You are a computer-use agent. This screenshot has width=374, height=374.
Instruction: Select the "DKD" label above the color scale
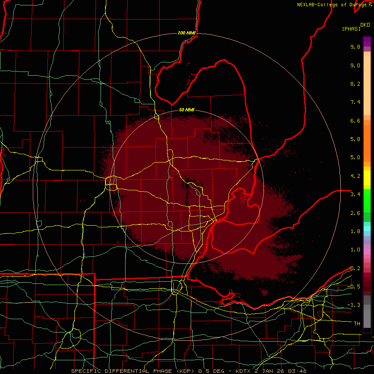[x=365, y=25]
